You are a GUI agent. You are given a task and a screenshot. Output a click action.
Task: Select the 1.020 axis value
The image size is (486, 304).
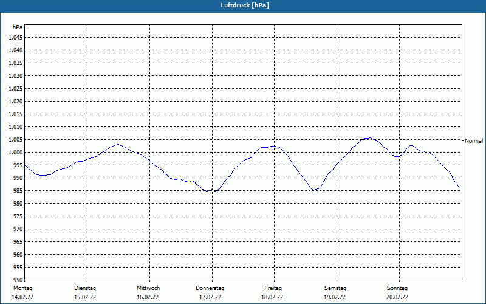pos(16,101)
